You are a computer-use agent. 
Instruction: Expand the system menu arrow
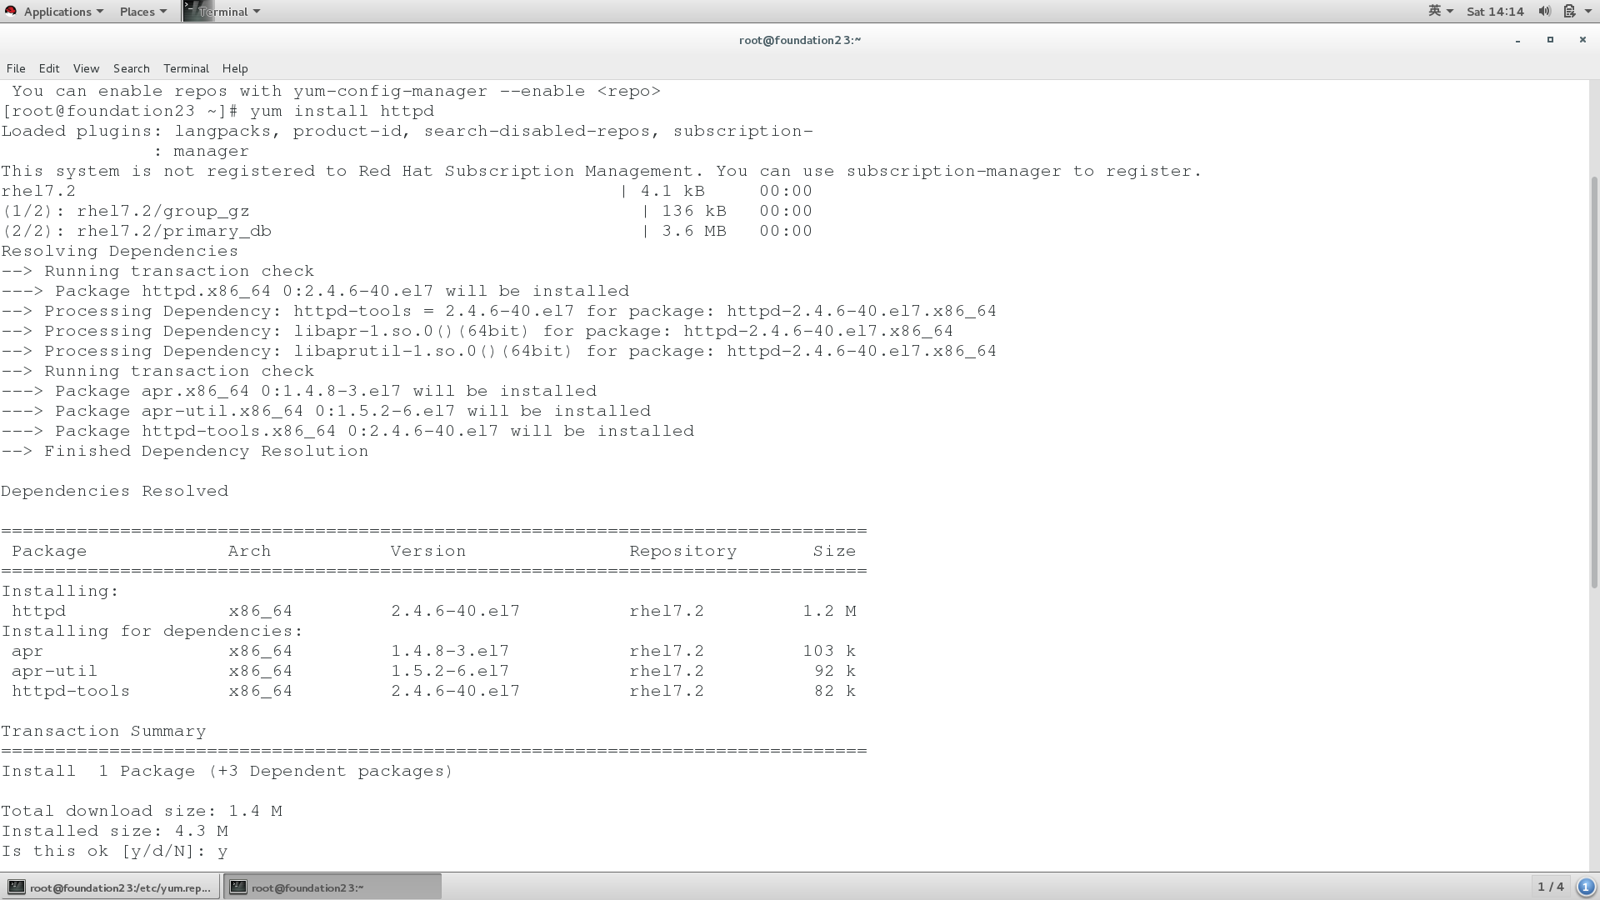[x=1587, y=11]
